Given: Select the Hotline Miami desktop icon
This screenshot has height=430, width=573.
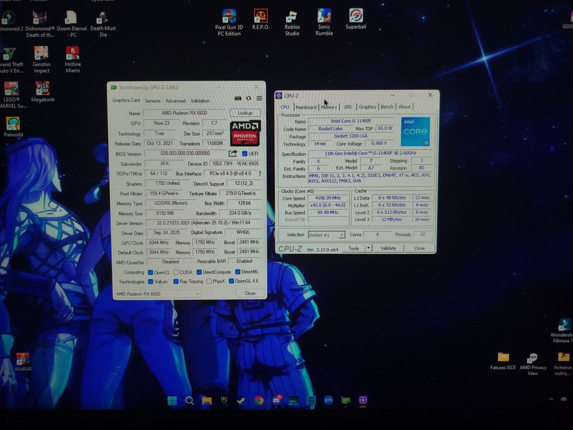Looking at the screenshot, I should point(72,60).
